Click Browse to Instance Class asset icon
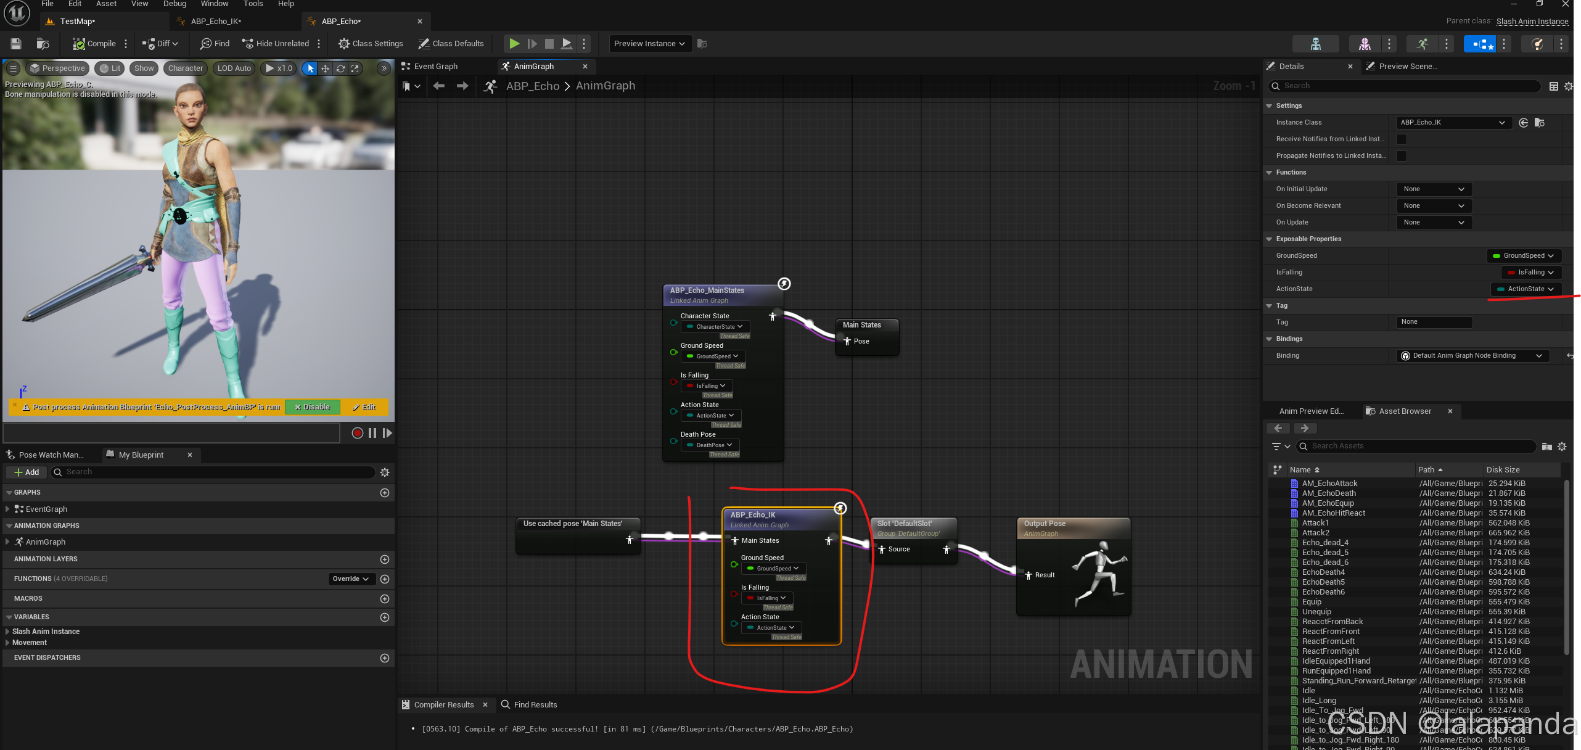This screenshot has width=1581, height=750. [1540, 123]
